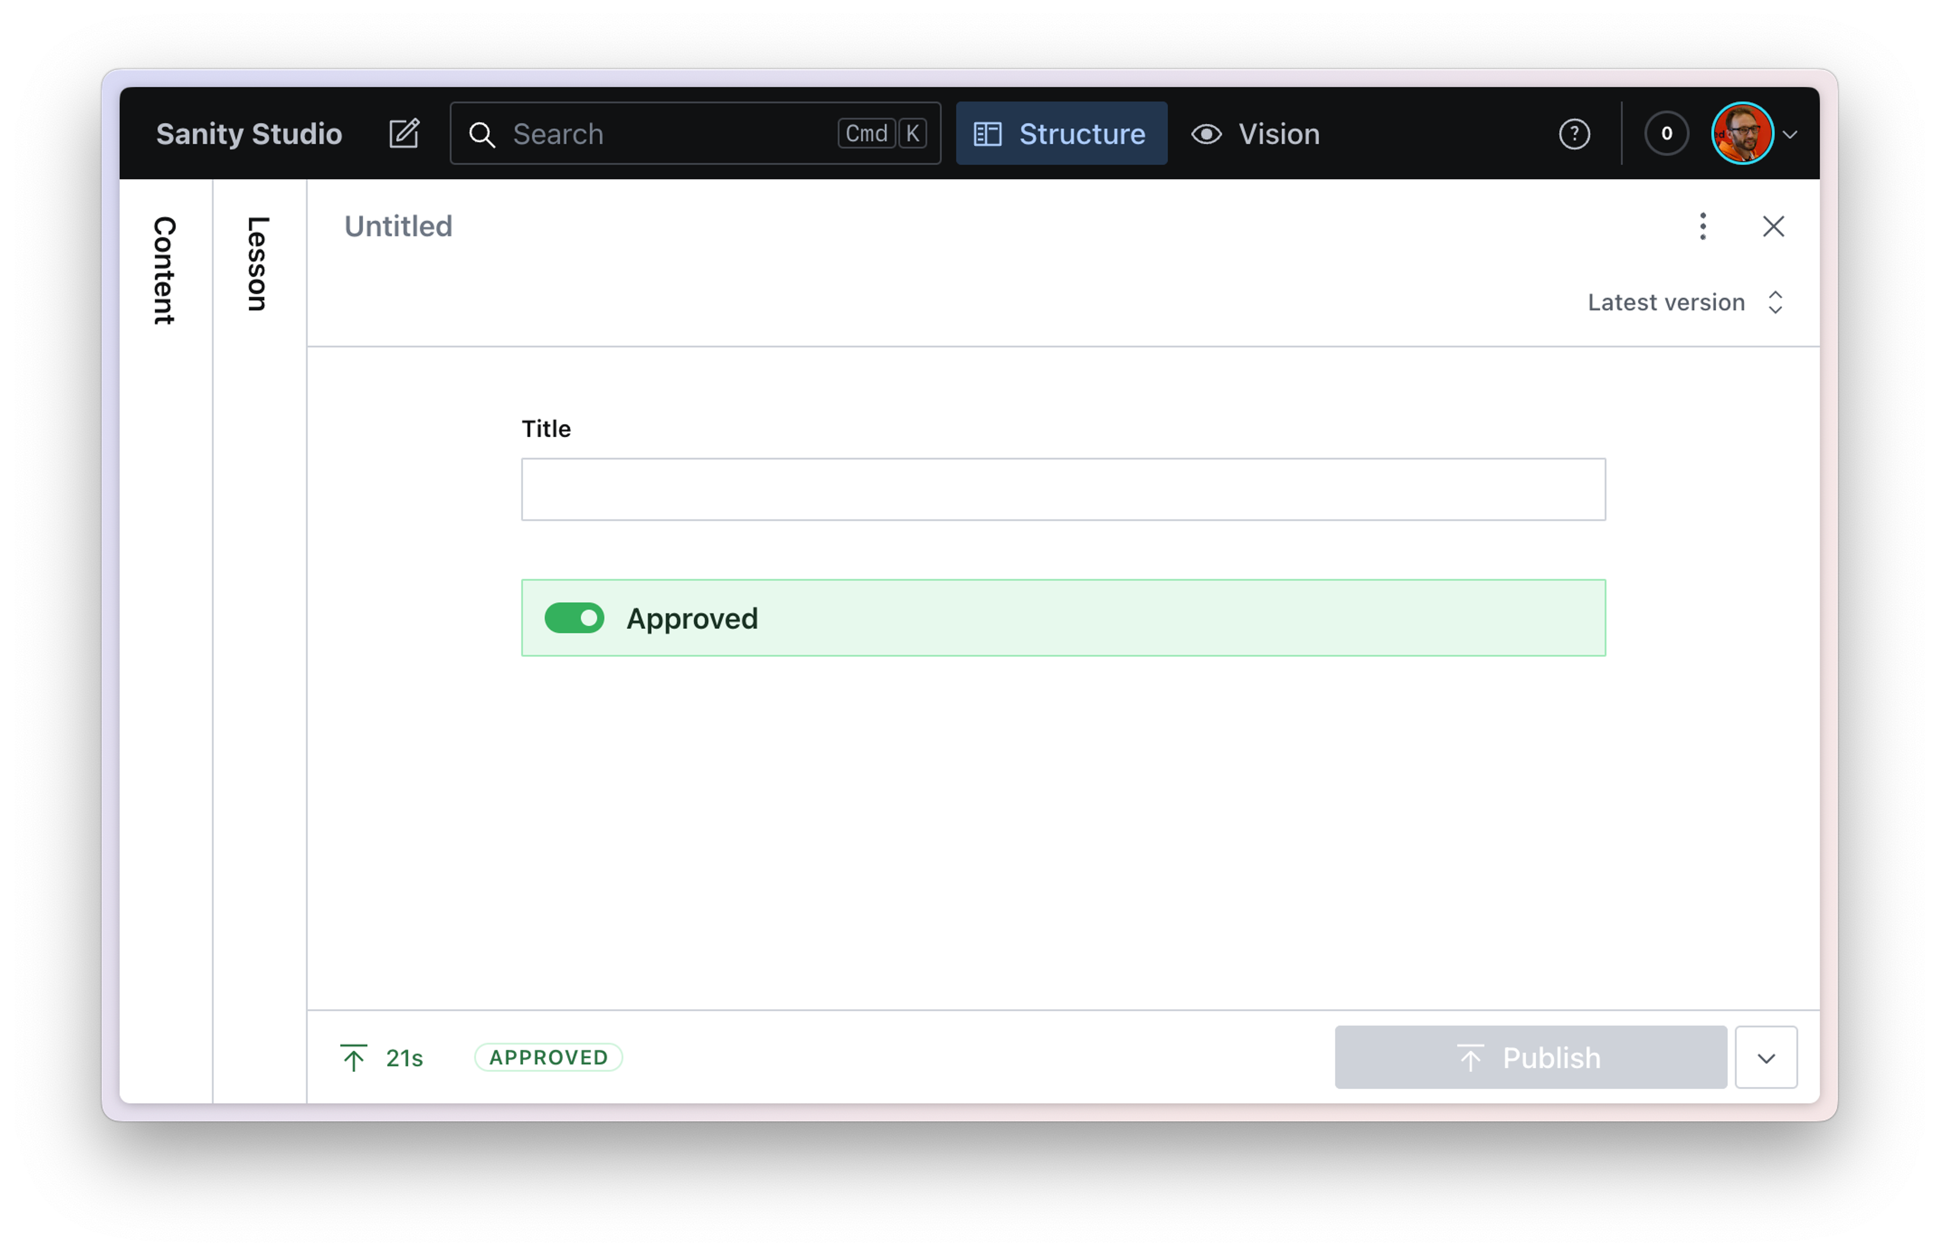This screenshot has height=1255, width=1939.
Task: Open the document three-dot actions menu
Action: click(1703, 226)
